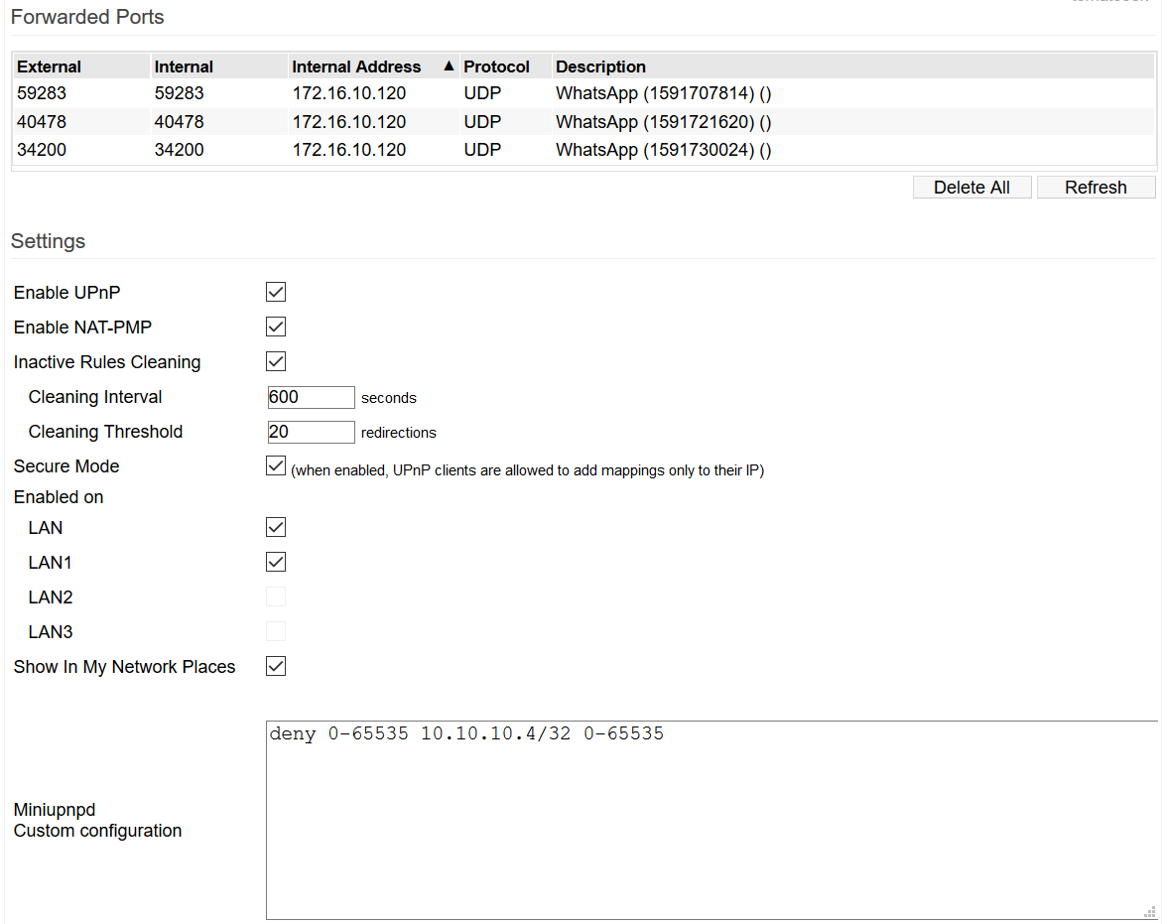Screen dimensions: 1162x924
Task: Click the Miniupnpd Custom configuration label
Action: pyautogui.click(x=98, y=820)
